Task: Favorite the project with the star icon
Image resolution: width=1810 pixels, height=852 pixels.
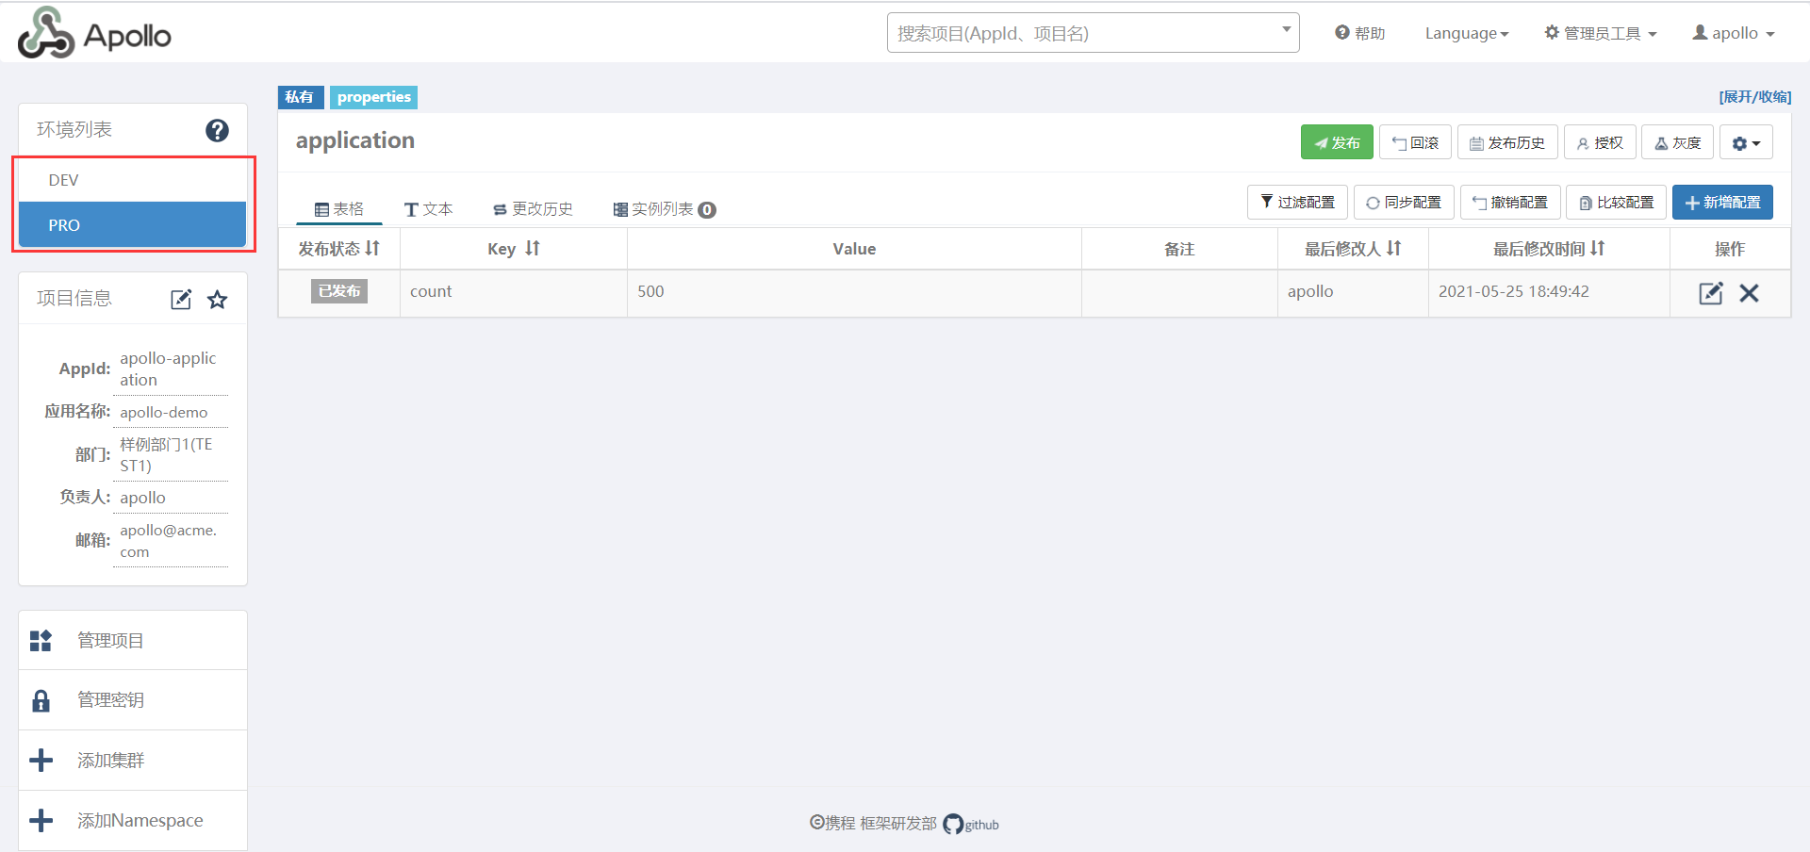Action: (218, 300)
